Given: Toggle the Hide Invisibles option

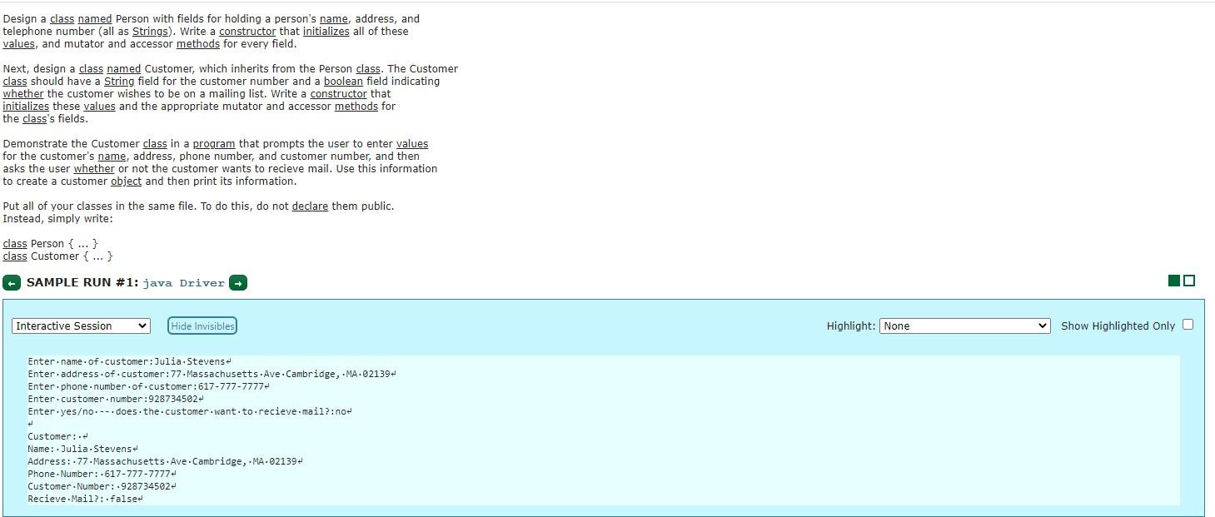Looking at the screenshot, I should (x=202, y=326).
